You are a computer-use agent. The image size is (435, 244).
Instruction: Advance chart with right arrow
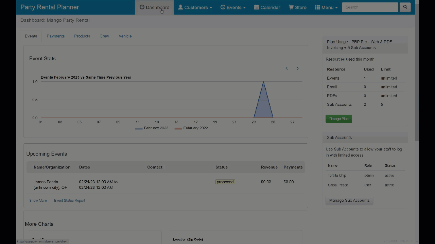pos(298,68)
